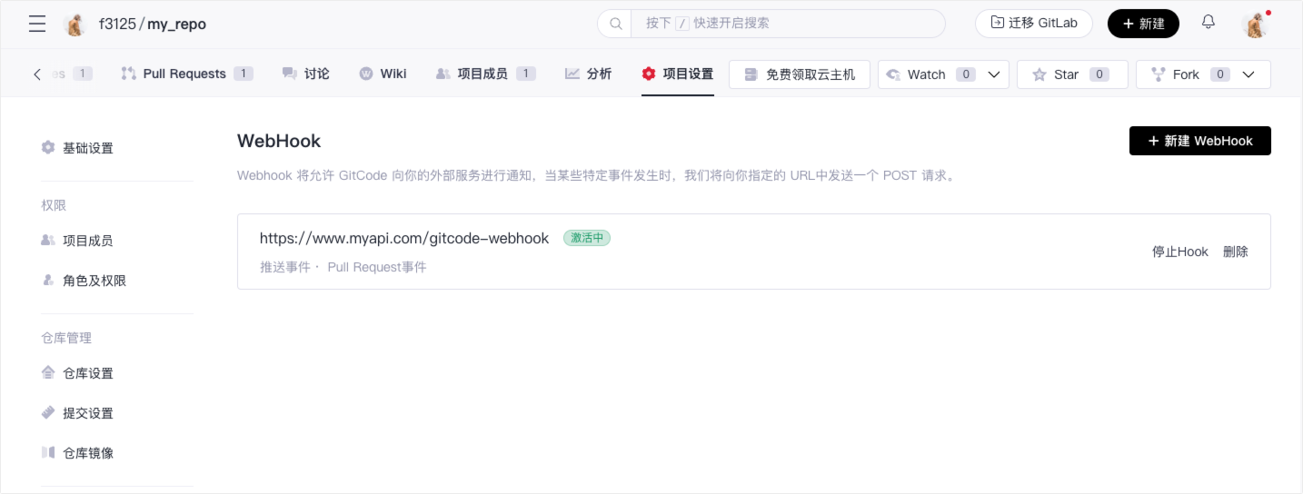Click the repository owner avatar icon
The image size is (1303, 494).
click(75, 25)
